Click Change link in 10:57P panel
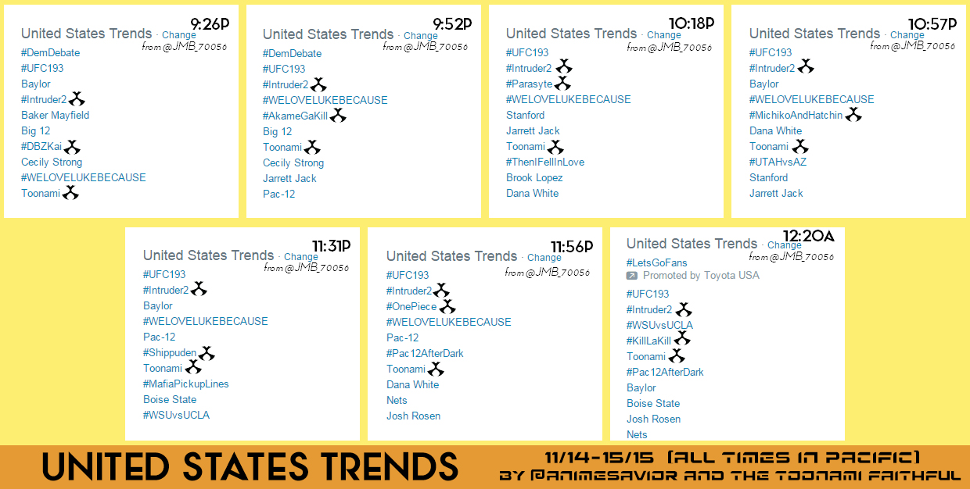 click(907, 35)
